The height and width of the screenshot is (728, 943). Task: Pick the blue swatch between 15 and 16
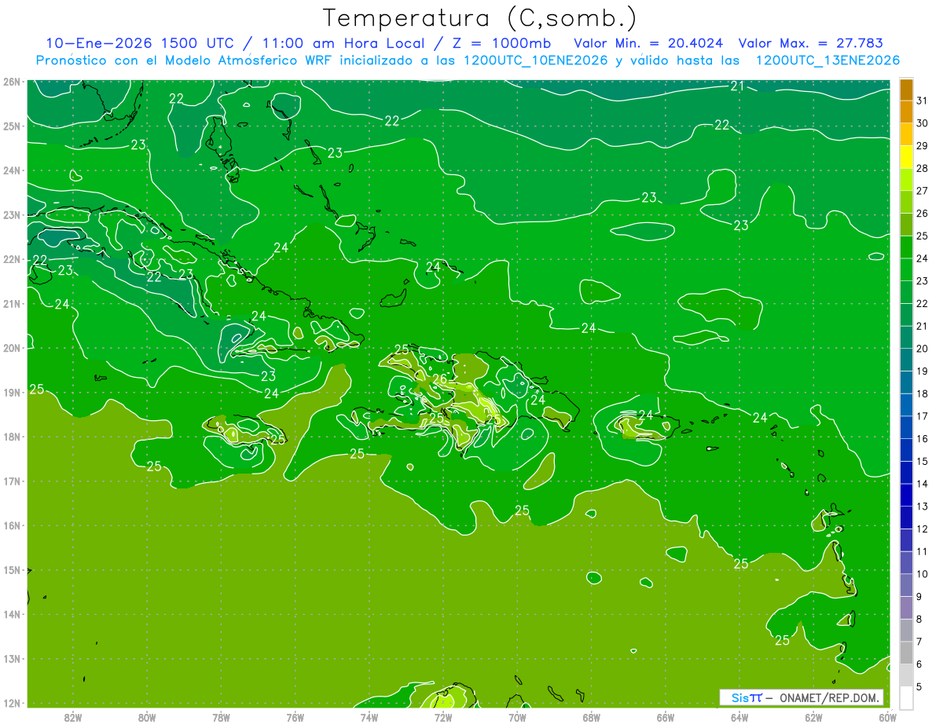pyautogui.click(x=906, y=450)
